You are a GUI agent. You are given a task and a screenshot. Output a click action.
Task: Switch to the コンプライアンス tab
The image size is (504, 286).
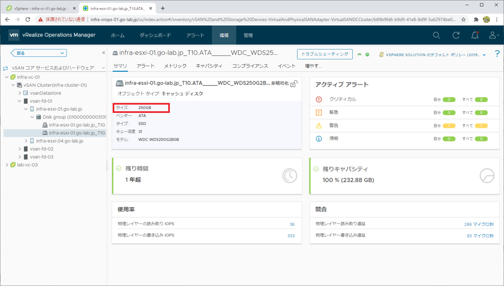point(250,66)
